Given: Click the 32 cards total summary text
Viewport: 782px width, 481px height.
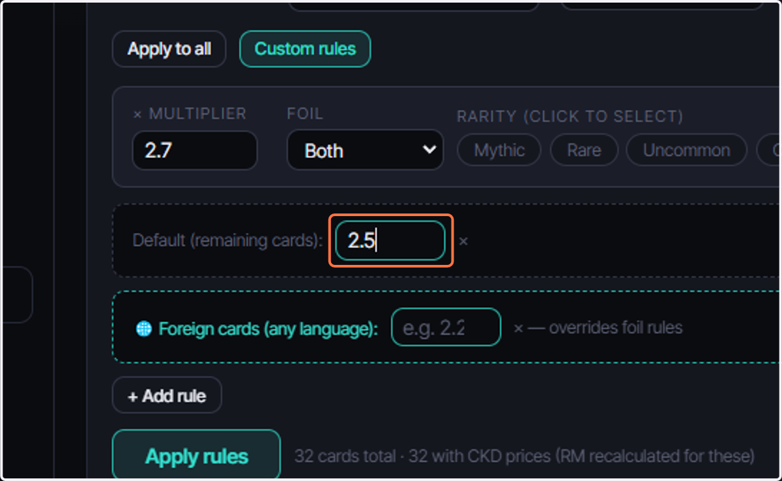Looking at the screenshot, I should (524, 456).
